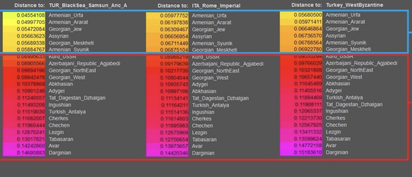This screenshot has height=177, width=412.
Task: Select distance value 0.08905566
Action: tap(31, 63)
